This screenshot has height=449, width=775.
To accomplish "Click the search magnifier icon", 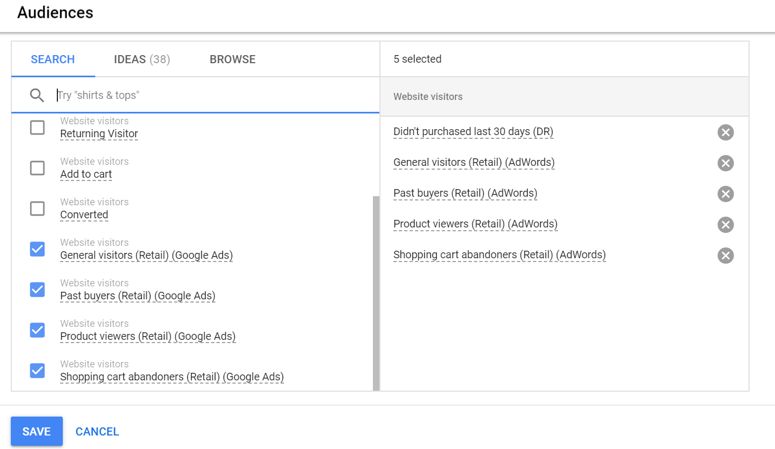I will 37,96.
